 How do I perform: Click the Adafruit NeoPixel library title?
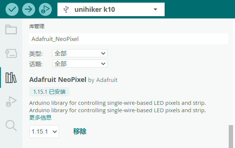click(x=58, y=79)
